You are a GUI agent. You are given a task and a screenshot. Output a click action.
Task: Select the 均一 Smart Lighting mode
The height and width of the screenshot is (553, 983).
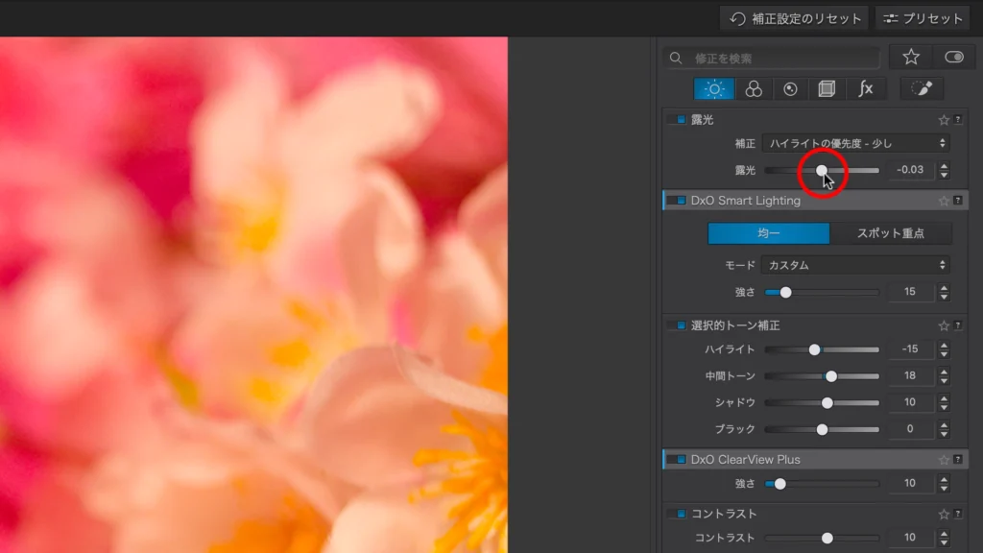tap(768, 233)
